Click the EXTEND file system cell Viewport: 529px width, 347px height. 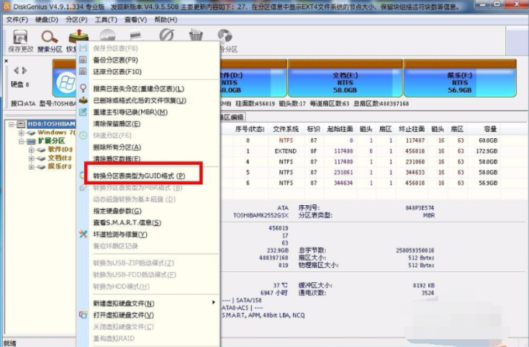click(x=286, y=151)
